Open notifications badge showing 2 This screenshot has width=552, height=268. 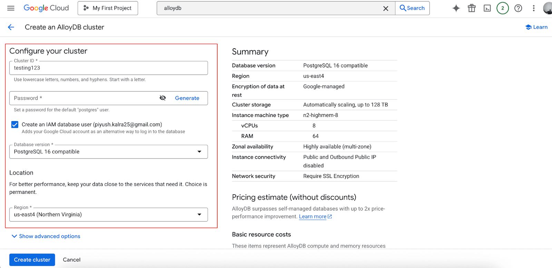pos(503,8)
